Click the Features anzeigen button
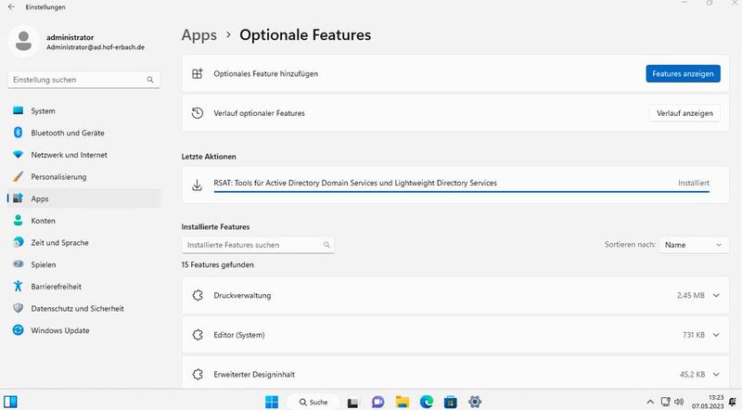 pyautogui.click(x=683, y=73)
